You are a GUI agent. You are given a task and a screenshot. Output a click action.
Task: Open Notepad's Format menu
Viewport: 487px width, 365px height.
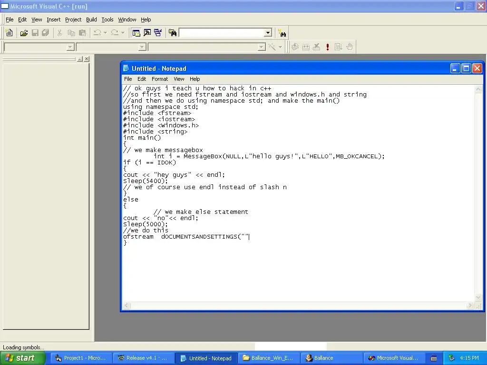tap(160, 79)
